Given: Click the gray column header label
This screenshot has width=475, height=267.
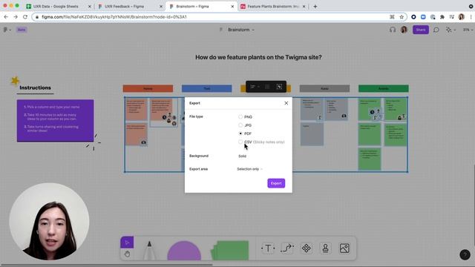Looking at the screenshot, I should (x=324, y=88).
